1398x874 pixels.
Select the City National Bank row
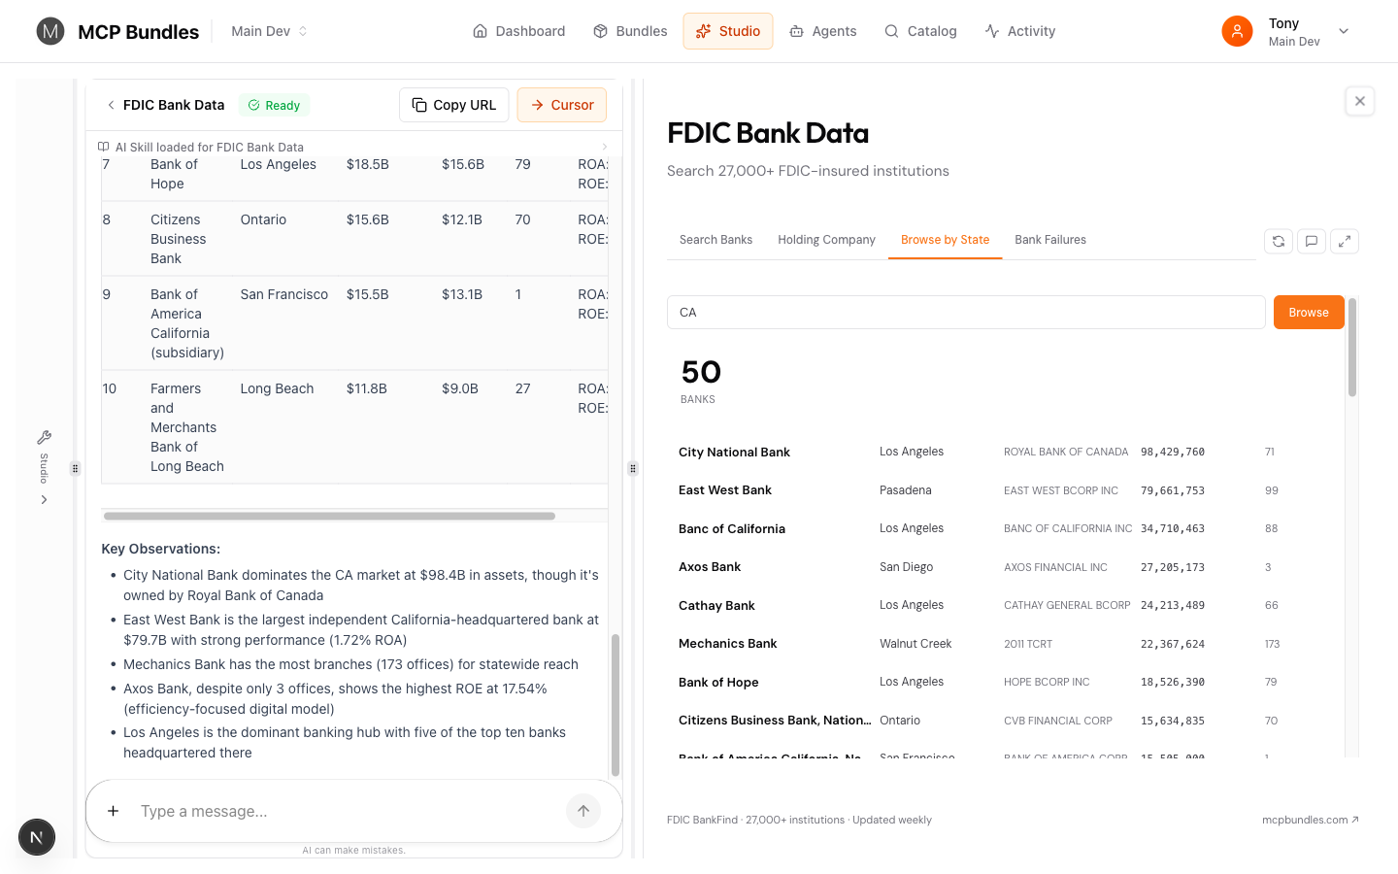(x=1006, y=452)
